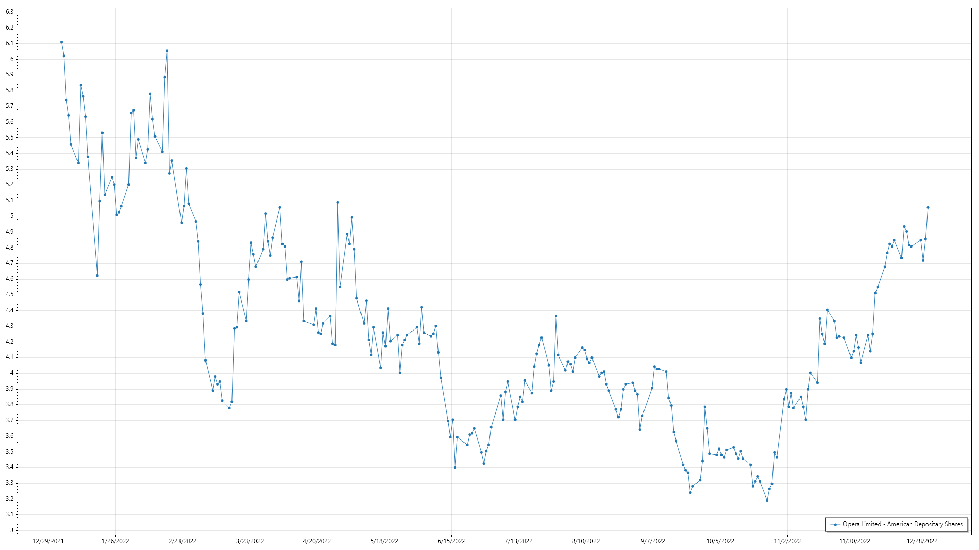Click the first data point near 6.1
This screenshot has height=550, width=979.
pos(61,42)
